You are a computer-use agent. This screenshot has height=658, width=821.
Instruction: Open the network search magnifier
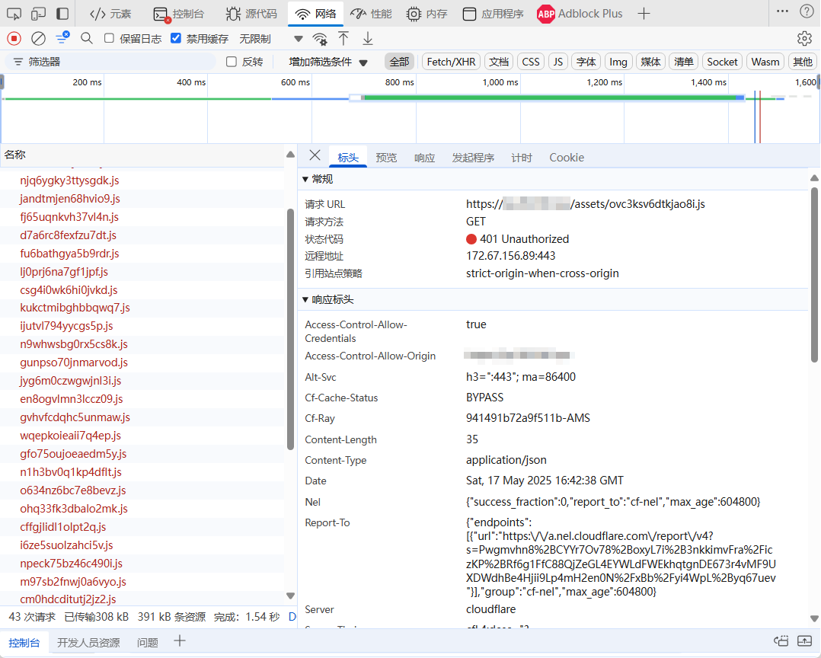click(87, 38)
